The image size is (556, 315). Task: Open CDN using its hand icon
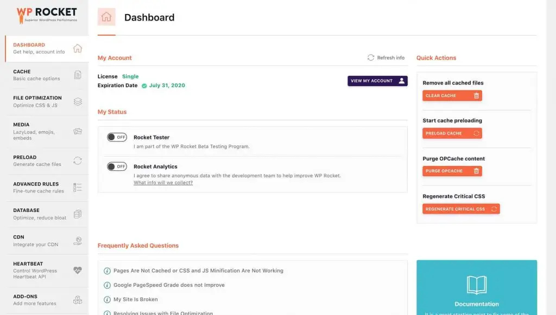[x=78, y=240]
